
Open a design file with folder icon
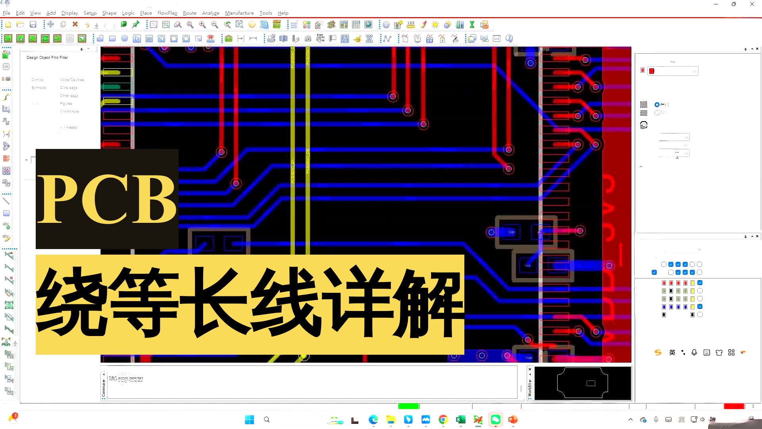pyautogui.click(x=20, y=25)
